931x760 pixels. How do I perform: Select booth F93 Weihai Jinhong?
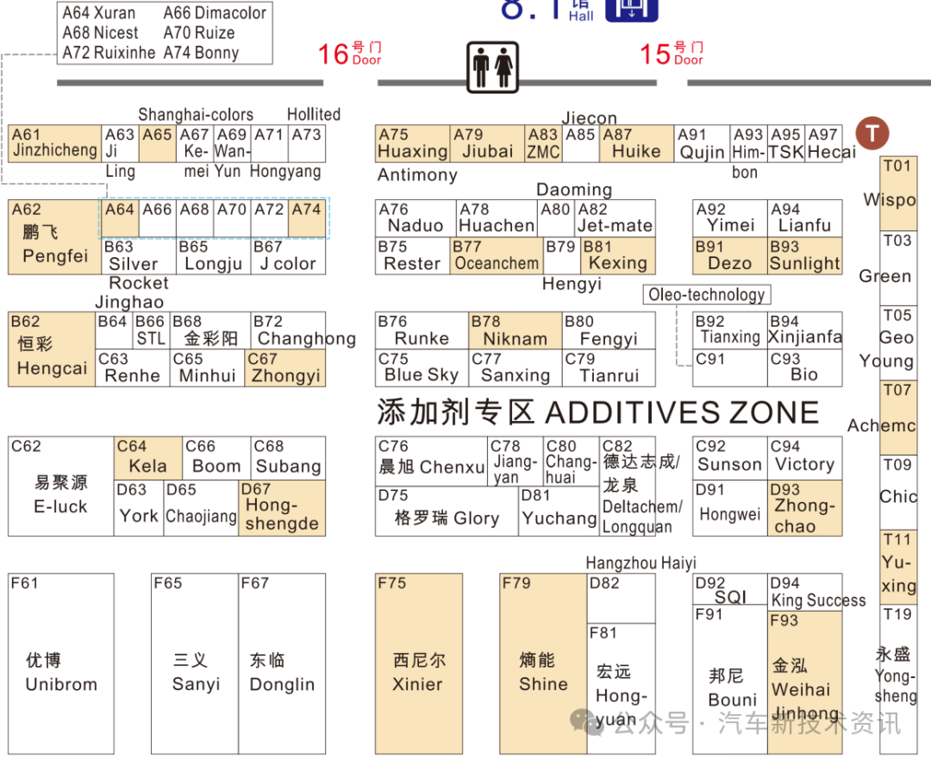click(x=804, y=682)
